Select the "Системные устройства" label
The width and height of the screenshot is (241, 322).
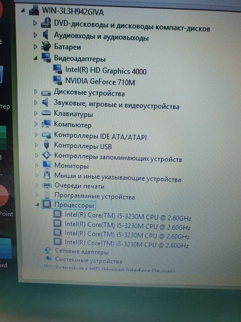coord(89,260)
